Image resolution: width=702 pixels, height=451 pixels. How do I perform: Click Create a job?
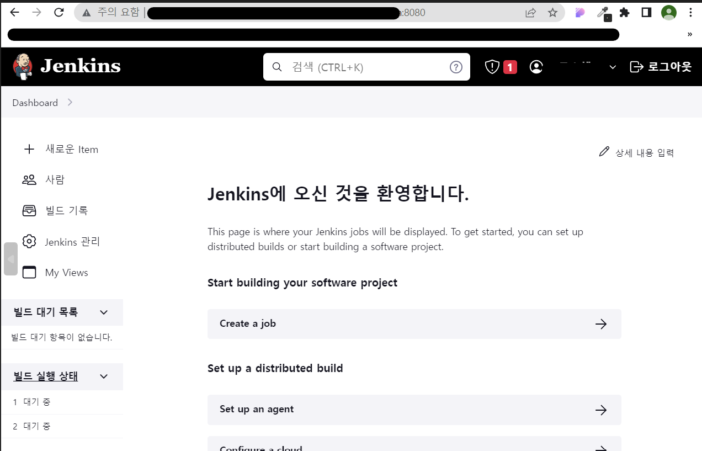click(x=414, y=324)
